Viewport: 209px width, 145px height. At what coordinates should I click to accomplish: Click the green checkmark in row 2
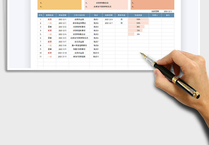coord(121,23)
